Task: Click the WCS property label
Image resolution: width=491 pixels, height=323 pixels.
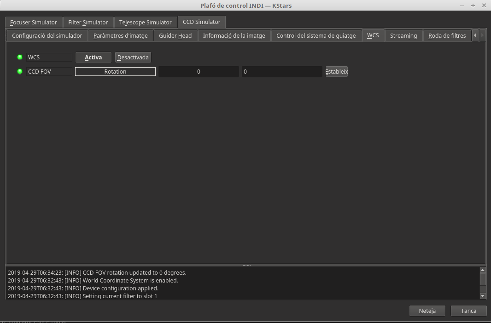Action: tap(49, 57)
